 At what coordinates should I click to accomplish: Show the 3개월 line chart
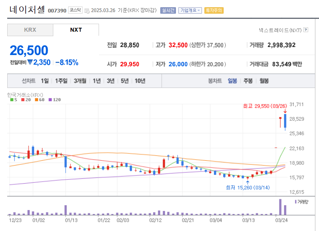[80, 81]
